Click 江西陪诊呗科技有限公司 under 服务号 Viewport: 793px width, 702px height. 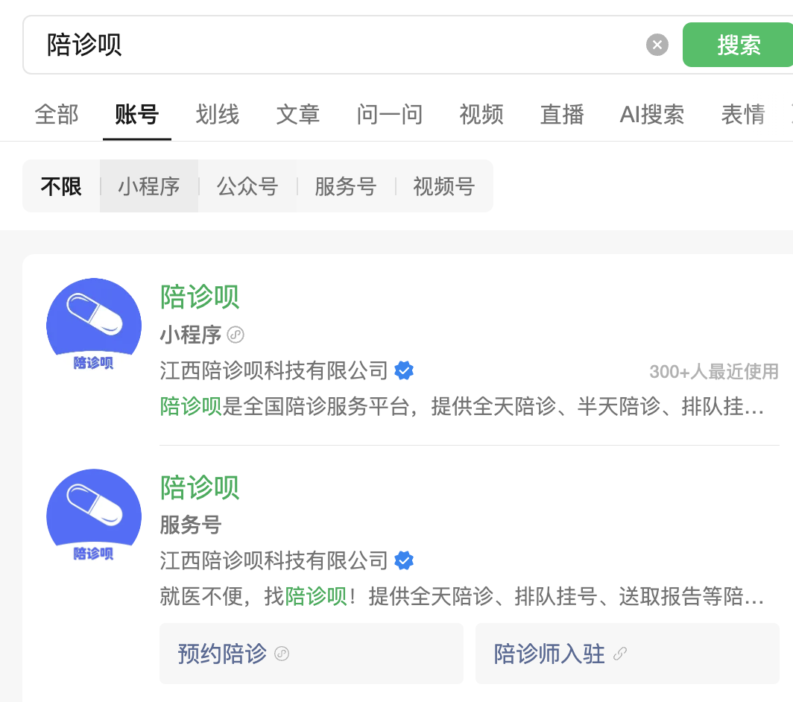tap(274, 560)
